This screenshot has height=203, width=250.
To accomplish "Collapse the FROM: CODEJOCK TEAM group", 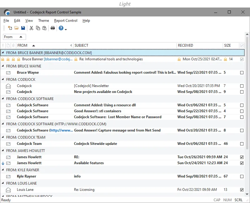I will [x=3, y=137].
